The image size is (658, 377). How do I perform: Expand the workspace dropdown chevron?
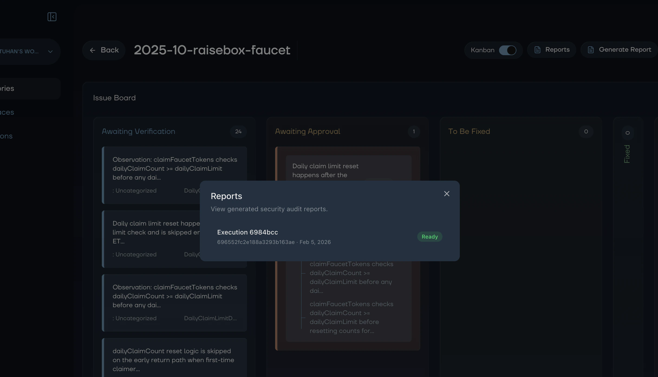click(50, 51)
